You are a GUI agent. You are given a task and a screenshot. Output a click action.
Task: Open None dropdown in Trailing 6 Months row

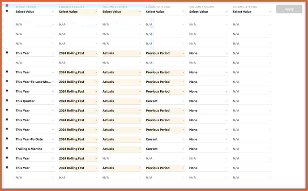click(x=209, y=149)
